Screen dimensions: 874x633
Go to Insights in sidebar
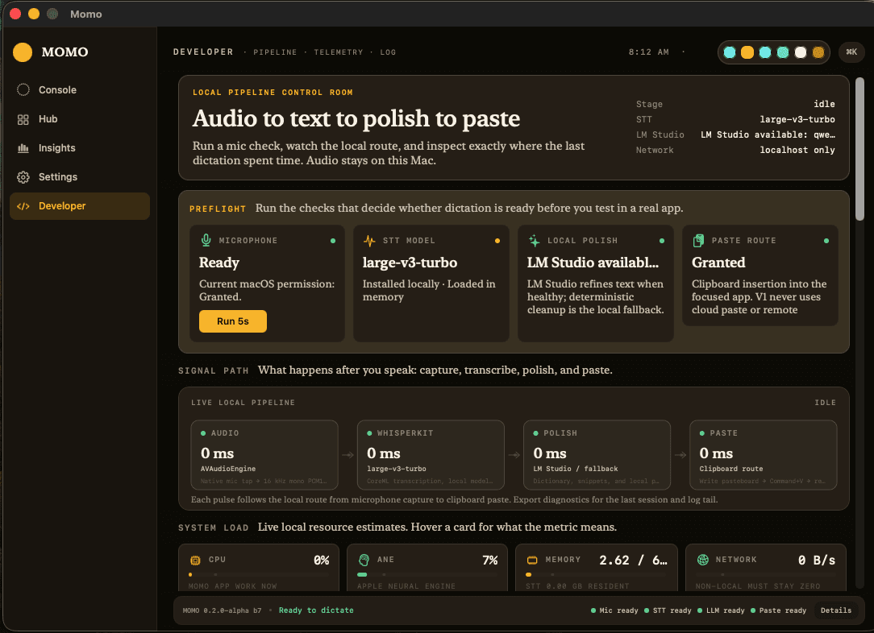click(x=80, y=147)
